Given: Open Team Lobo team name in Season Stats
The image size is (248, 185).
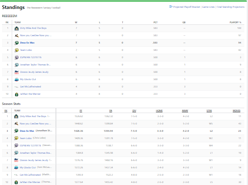Looking at the screenshot, I should point(26,138).
